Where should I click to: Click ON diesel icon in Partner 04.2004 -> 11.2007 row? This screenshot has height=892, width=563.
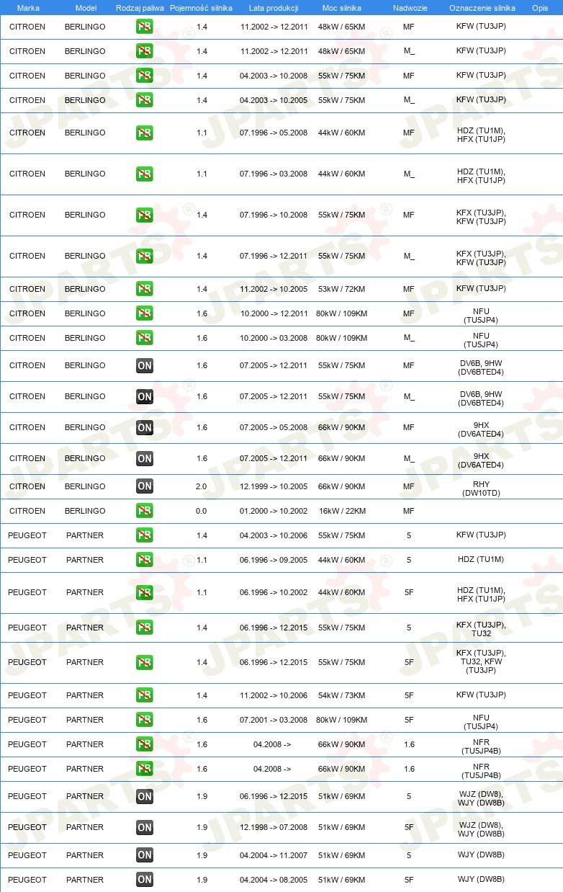click(x=145, y=855)
